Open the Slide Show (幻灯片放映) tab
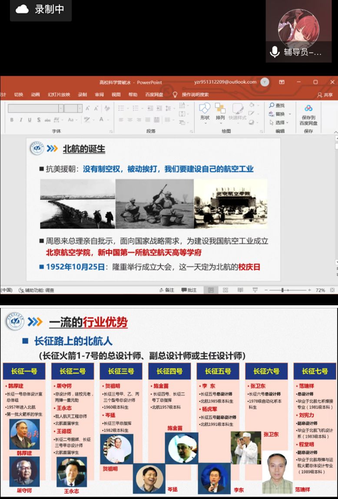The image size is (338, 499). pyautogui.click(x=59, y=95)
